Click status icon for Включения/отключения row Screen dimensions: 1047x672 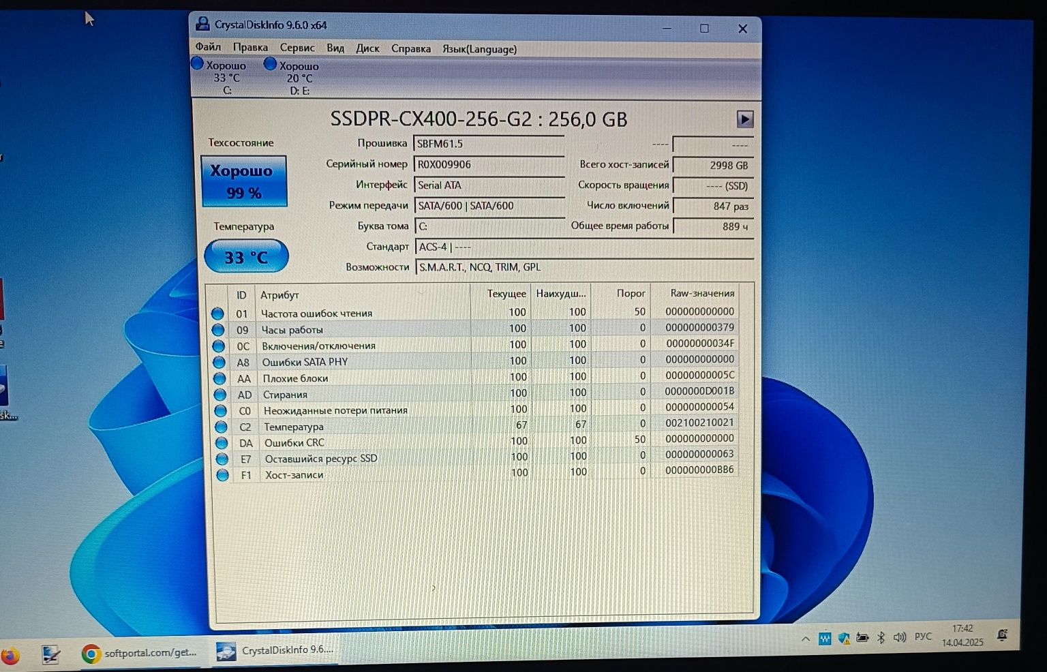(218, 346)
